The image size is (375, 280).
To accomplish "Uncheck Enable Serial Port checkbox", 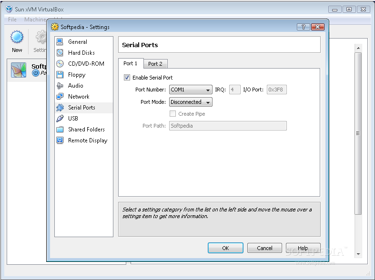I will click(x=127, y=78).
